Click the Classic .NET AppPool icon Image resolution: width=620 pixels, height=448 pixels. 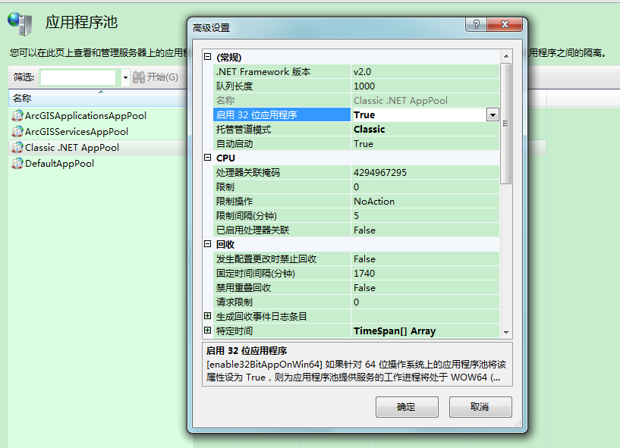[17, 148]
